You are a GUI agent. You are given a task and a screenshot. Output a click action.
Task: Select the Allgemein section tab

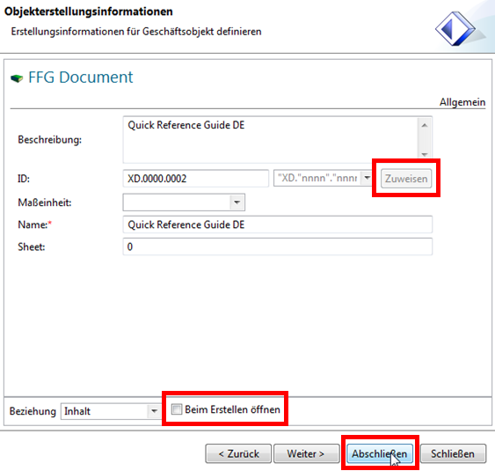click(462, 102)
